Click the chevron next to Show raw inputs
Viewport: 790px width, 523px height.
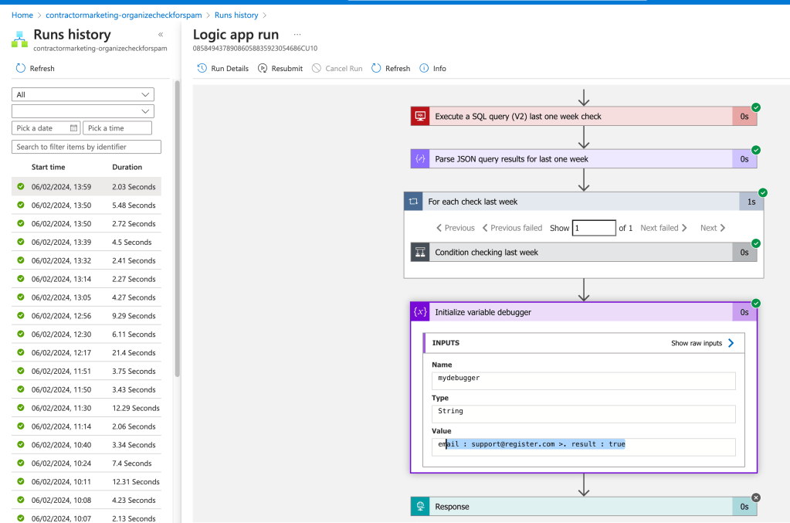tap(731, 343)
